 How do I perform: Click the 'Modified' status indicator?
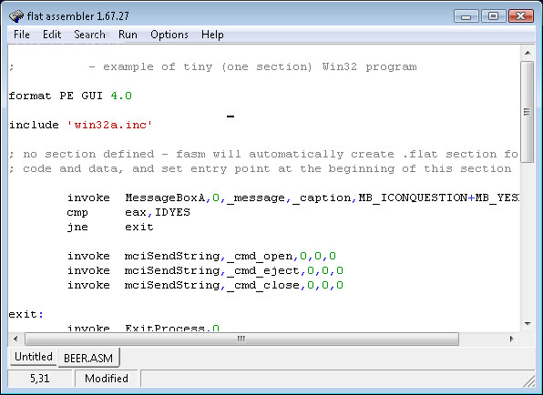(x=107, y=379)
